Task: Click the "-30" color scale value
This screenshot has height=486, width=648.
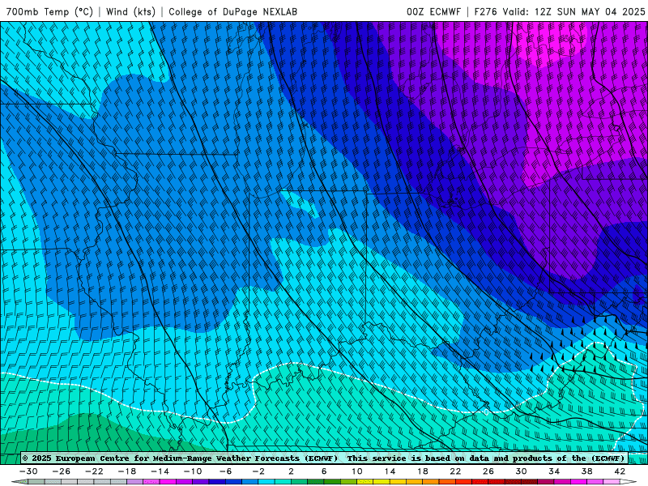Action: [28, 471]
